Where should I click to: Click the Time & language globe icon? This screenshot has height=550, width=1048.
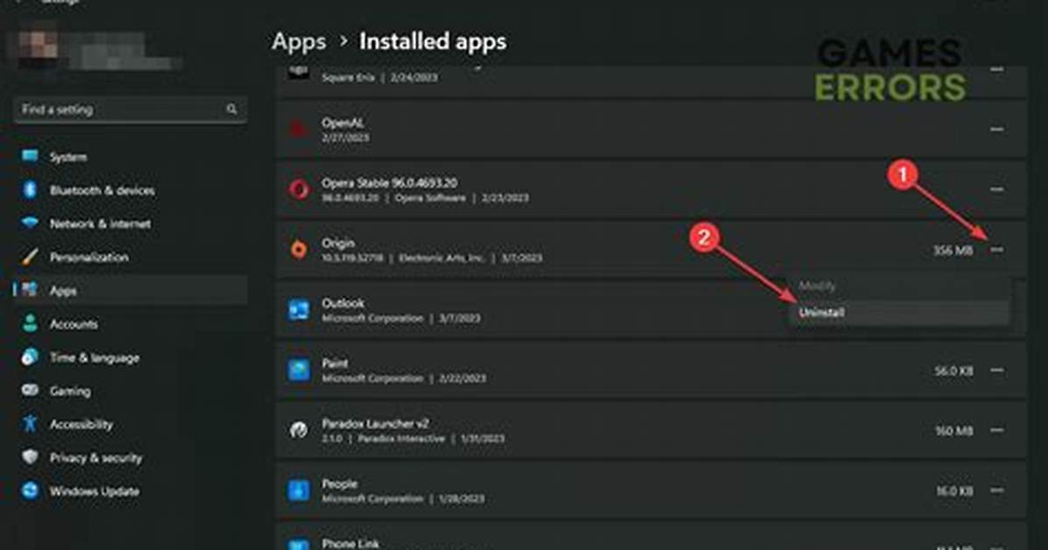30,356
